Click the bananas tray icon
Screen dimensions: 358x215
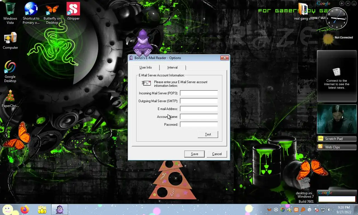click(289, 210)
